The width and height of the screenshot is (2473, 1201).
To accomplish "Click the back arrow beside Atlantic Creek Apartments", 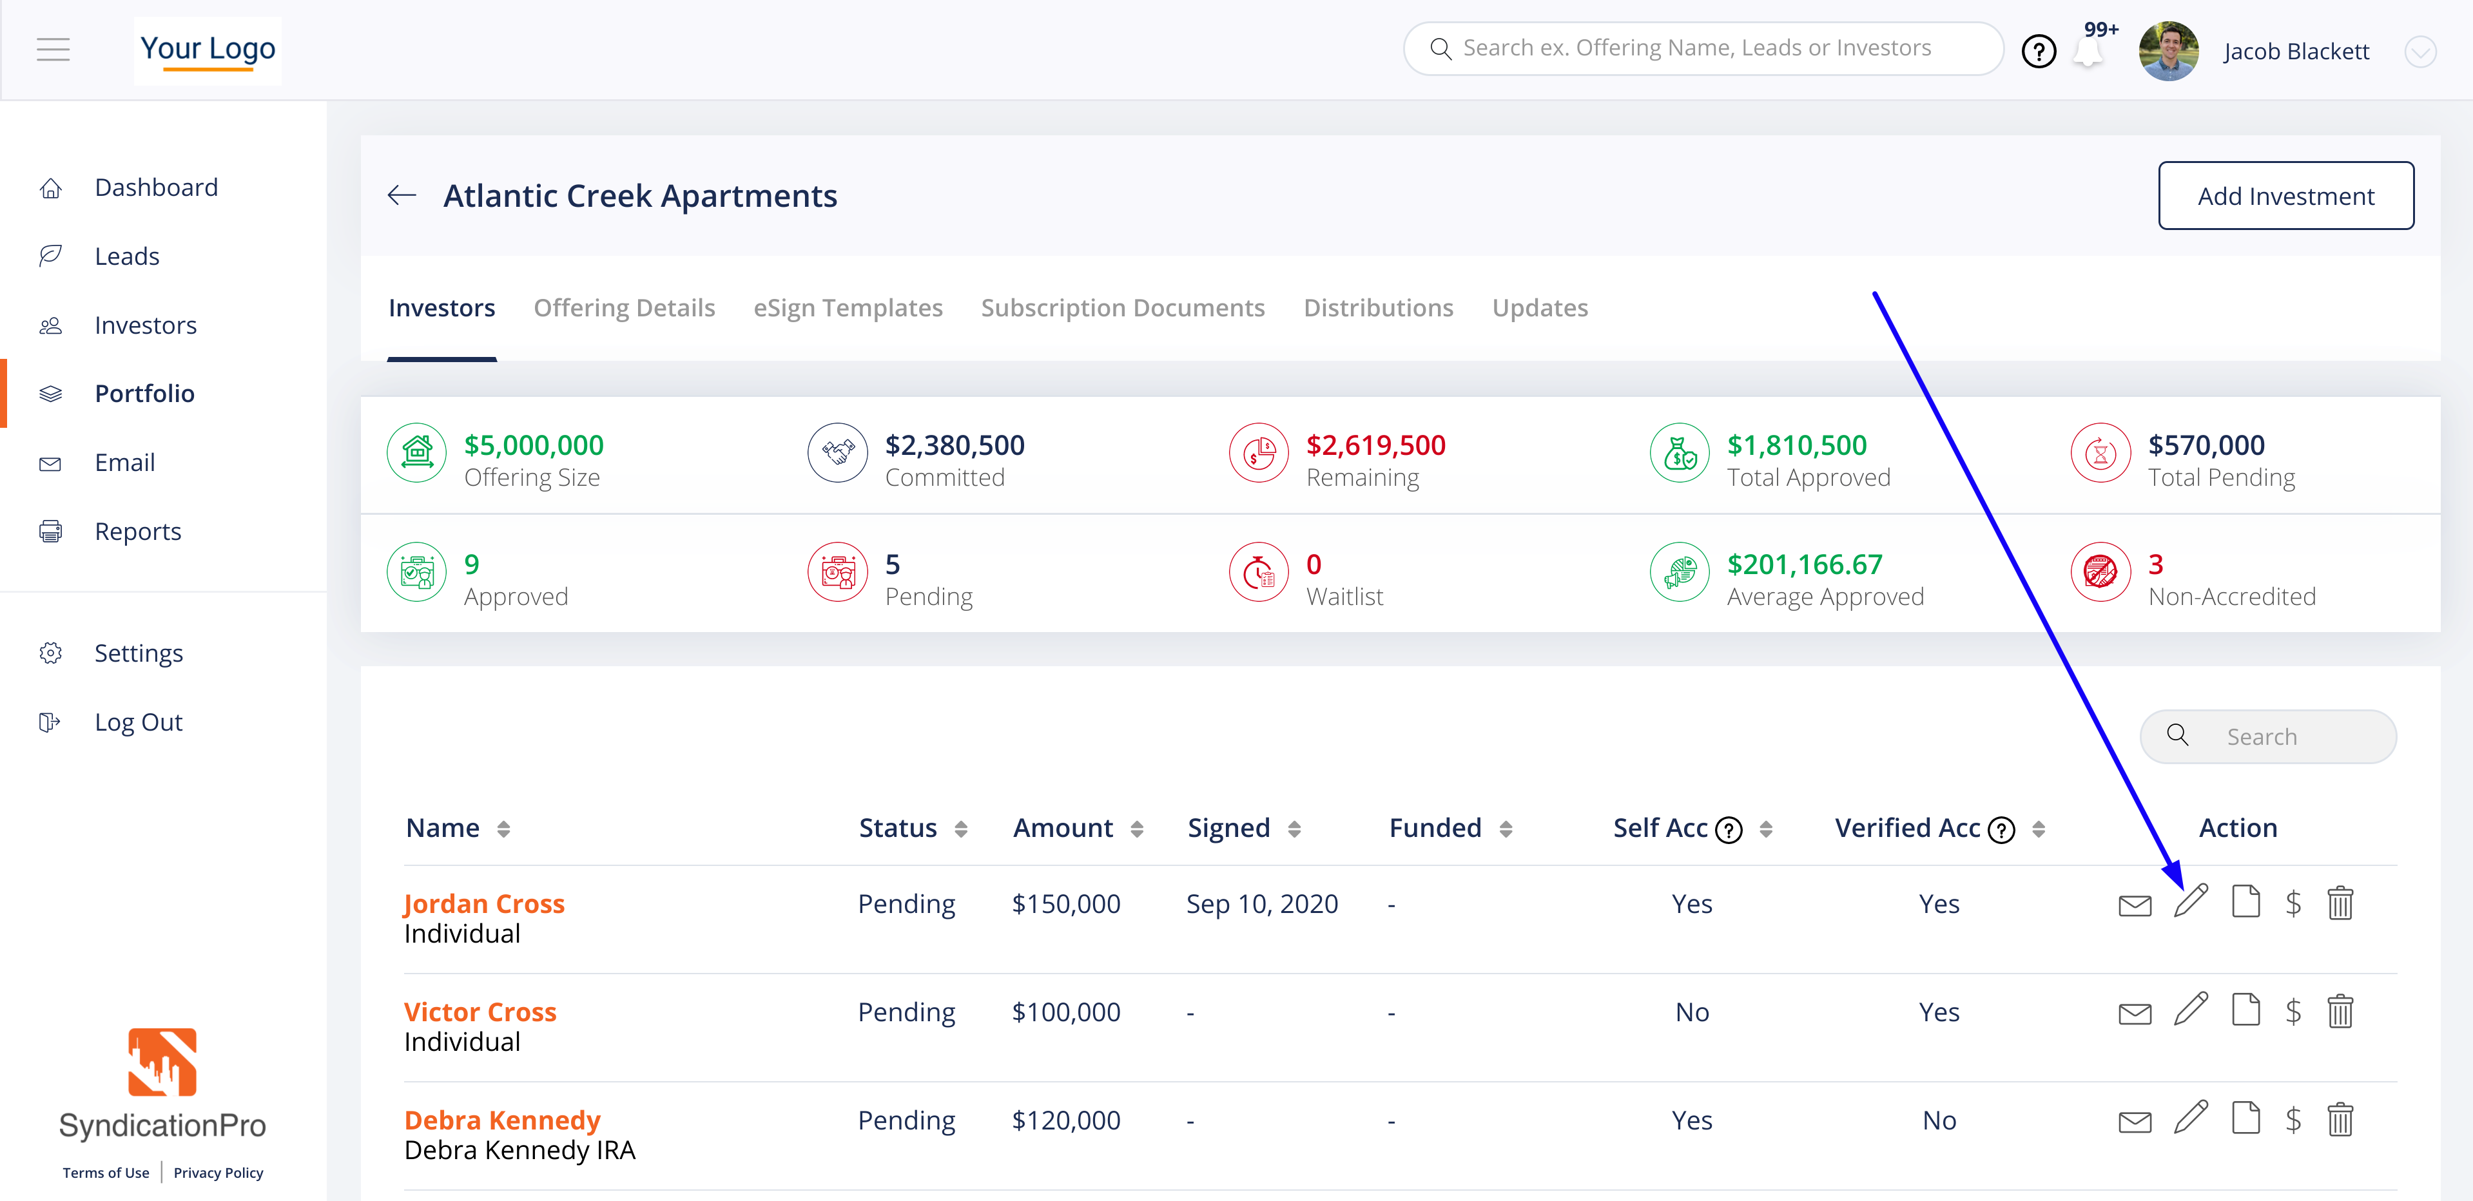I will [x=402, y=196].
